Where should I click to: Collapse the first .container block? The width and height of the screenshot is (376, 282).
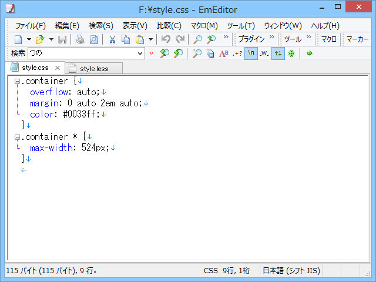click(17, 82)
